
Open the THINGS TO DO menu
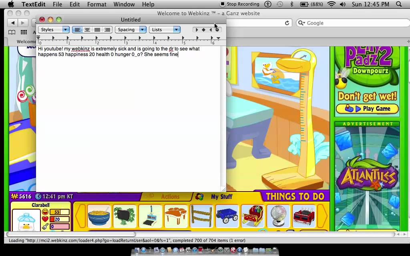tap(295, 196)
